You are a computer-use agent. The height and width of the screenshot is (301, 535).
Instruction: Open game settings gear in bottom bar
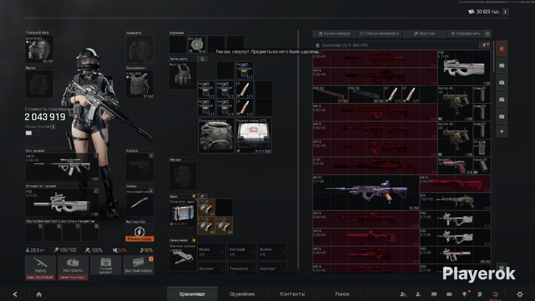(520, 294)
